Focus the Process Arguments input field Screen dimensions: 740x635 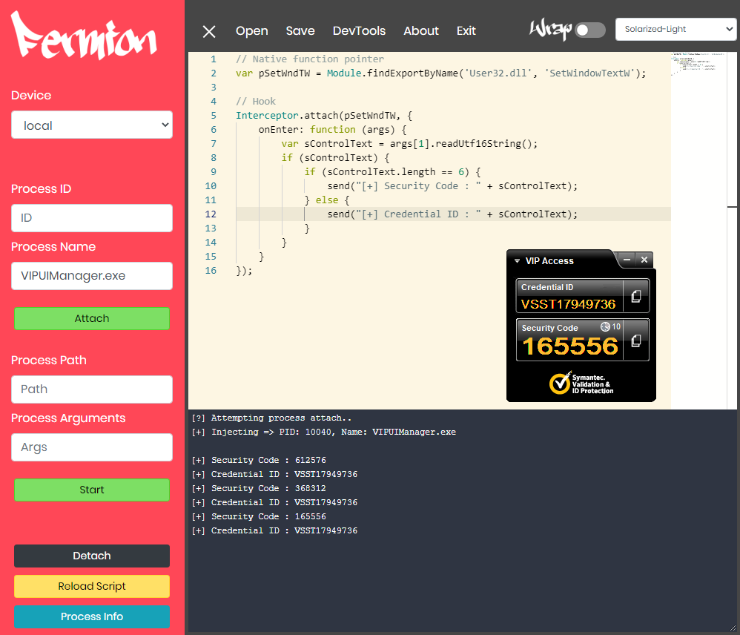coord(92,447)
